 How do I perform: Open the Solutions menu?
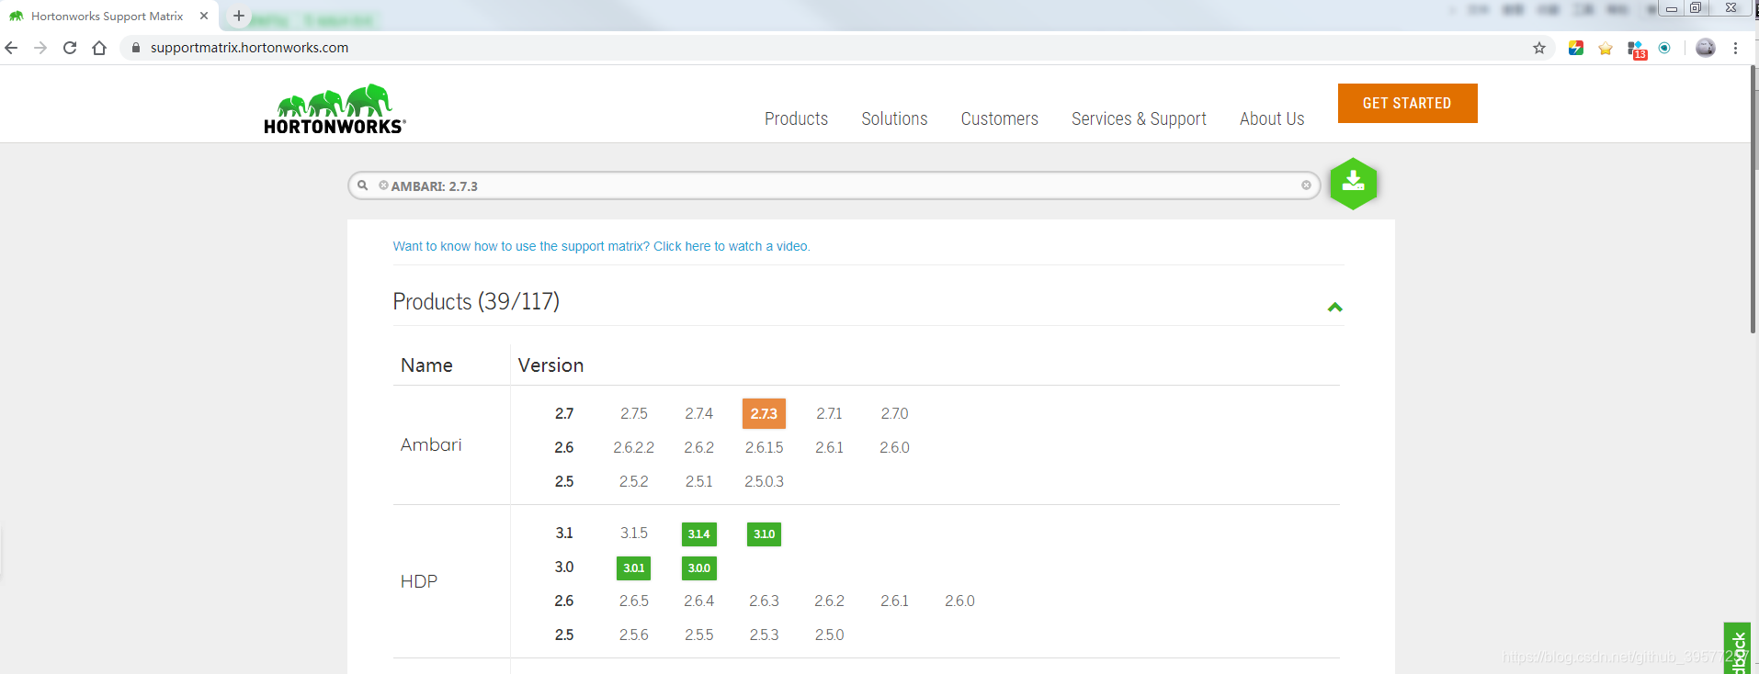(x=894, y=118)
